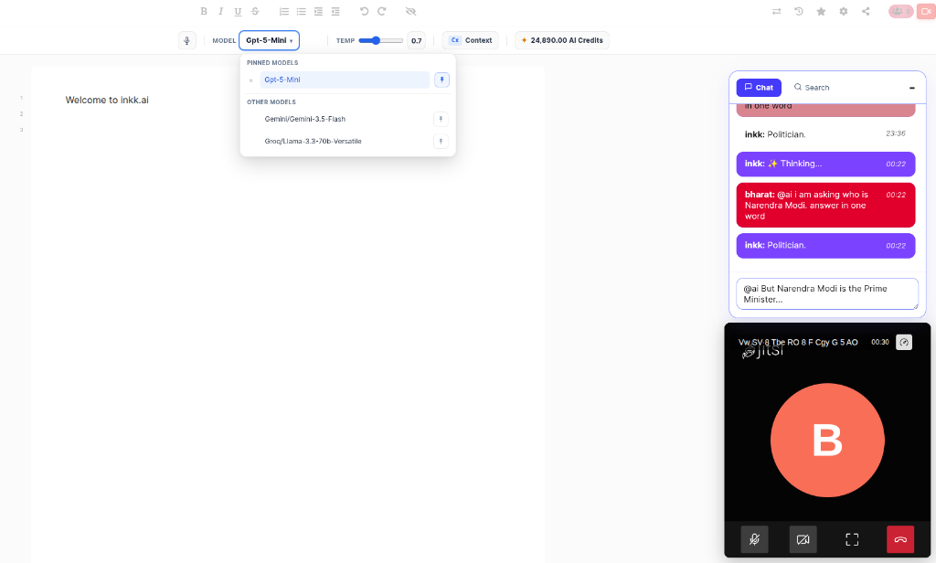Unmute the microphone in Jitsi call
Screen dimensions: 936x563
pyautogui.click(x=754, y=539)
